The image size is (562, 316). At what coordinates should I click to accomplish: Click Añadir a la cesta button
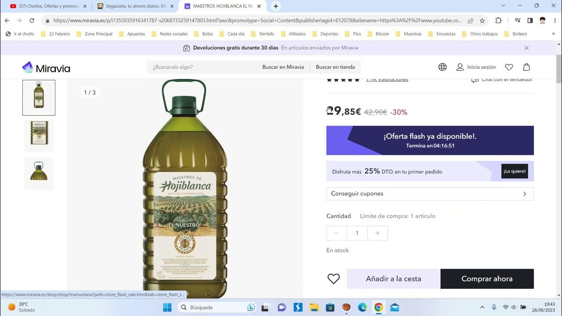click(393, 279)
